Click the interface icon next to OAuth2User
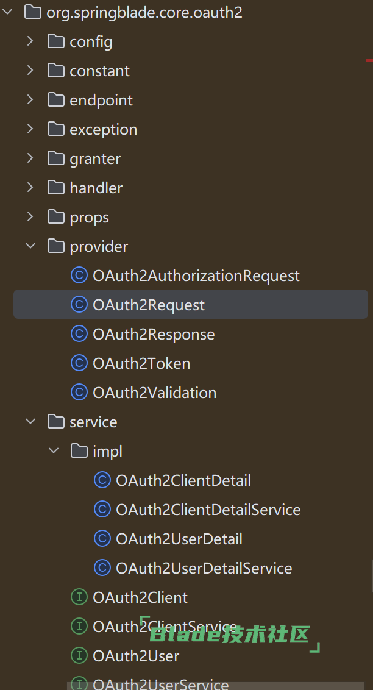373x690 pixels. coord(79,656)
